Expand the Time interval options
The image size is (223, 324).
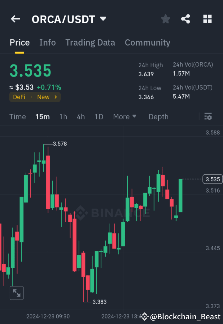[x=17, y=117]
